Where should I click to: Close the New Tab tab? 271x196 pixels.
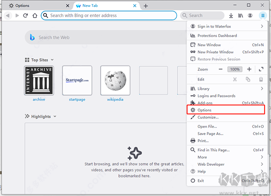pyautogui.click(x=135, y=6)
